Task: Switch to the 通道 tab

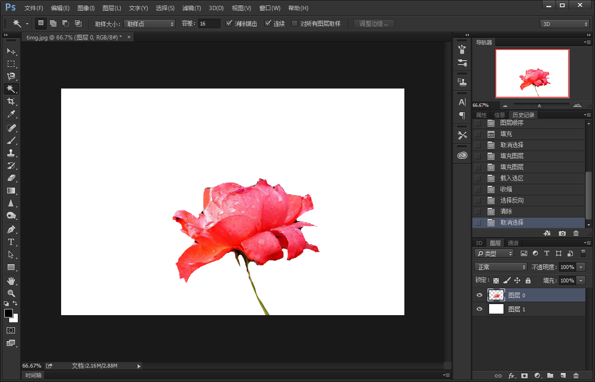Action: point(513,243)
